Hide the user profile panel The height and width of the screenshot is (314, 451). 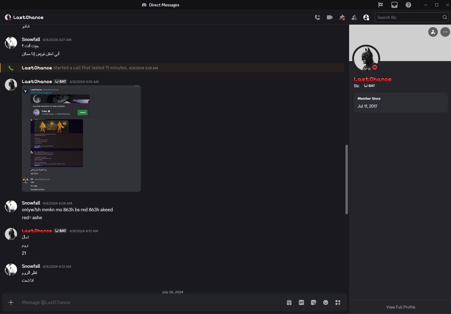click(366, 17)
